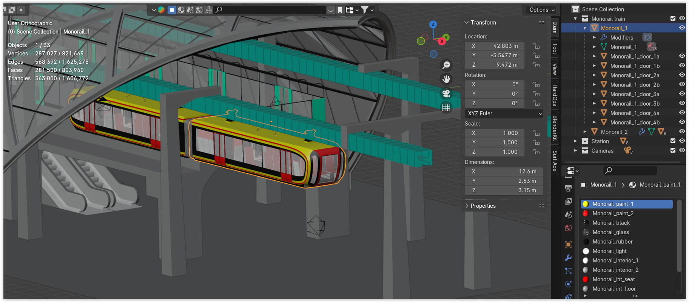This screenshot has height=302, width=689.
Task: Switch to the Item sidebar tab
Action: (555, 28)
